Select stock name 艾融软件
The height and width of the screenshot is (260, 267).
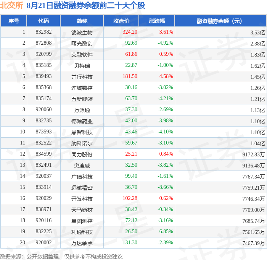pyautogui.click(x=82, y=55)
